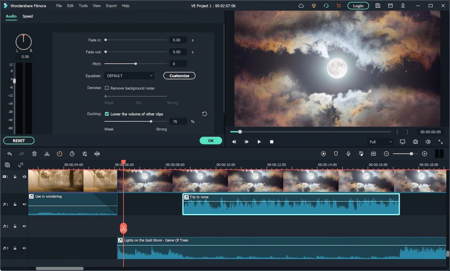This screenshot has width=450, height=271.
Task: Click the Customize equalizer button
Action: (x=179, y=75)
